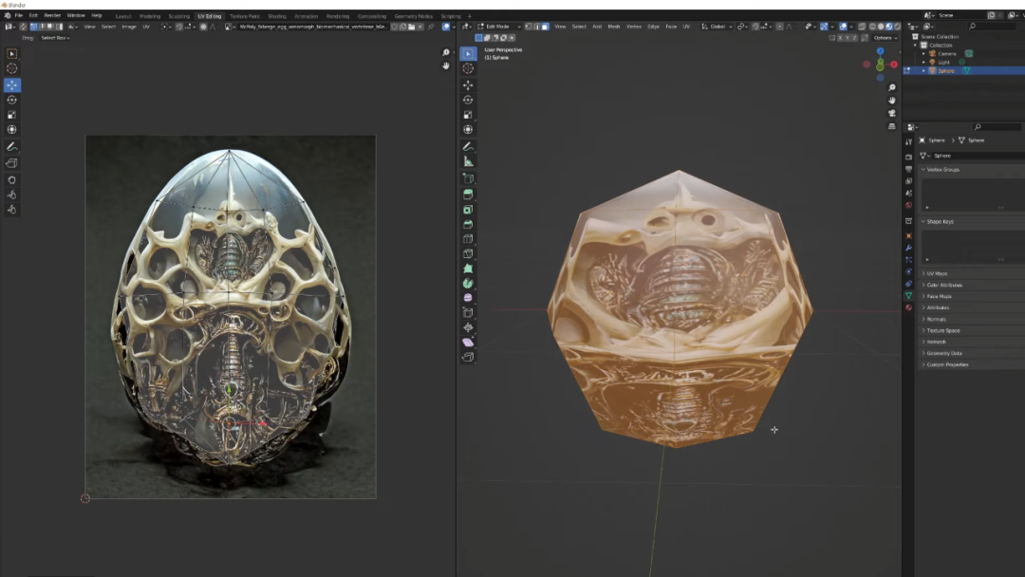
Task: Switch to the Texture Paint workspace tab
Action: tap(245, 16)
